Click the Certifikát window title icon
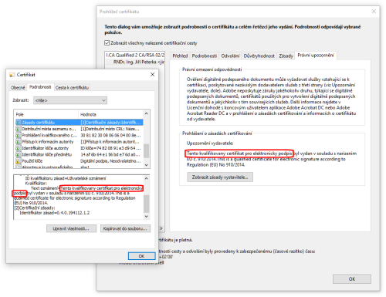The image size is (386, 297). pyautogui.click(x=12, y=75)
